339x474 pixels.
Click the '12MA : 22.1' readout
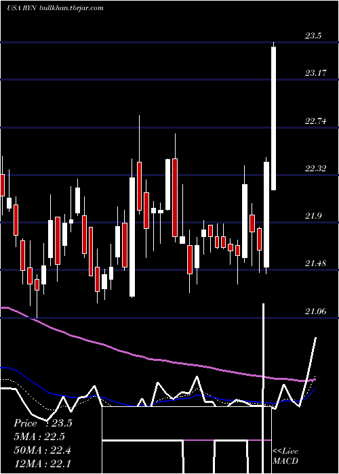click(x=42, y=463)
